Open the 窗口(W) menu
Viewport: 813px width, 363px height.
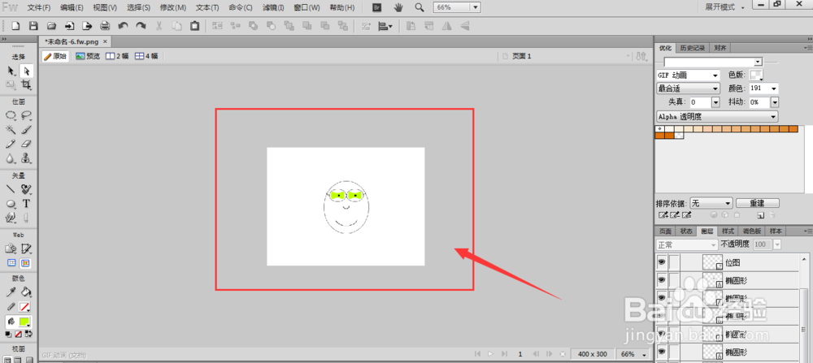coord(307,8)
